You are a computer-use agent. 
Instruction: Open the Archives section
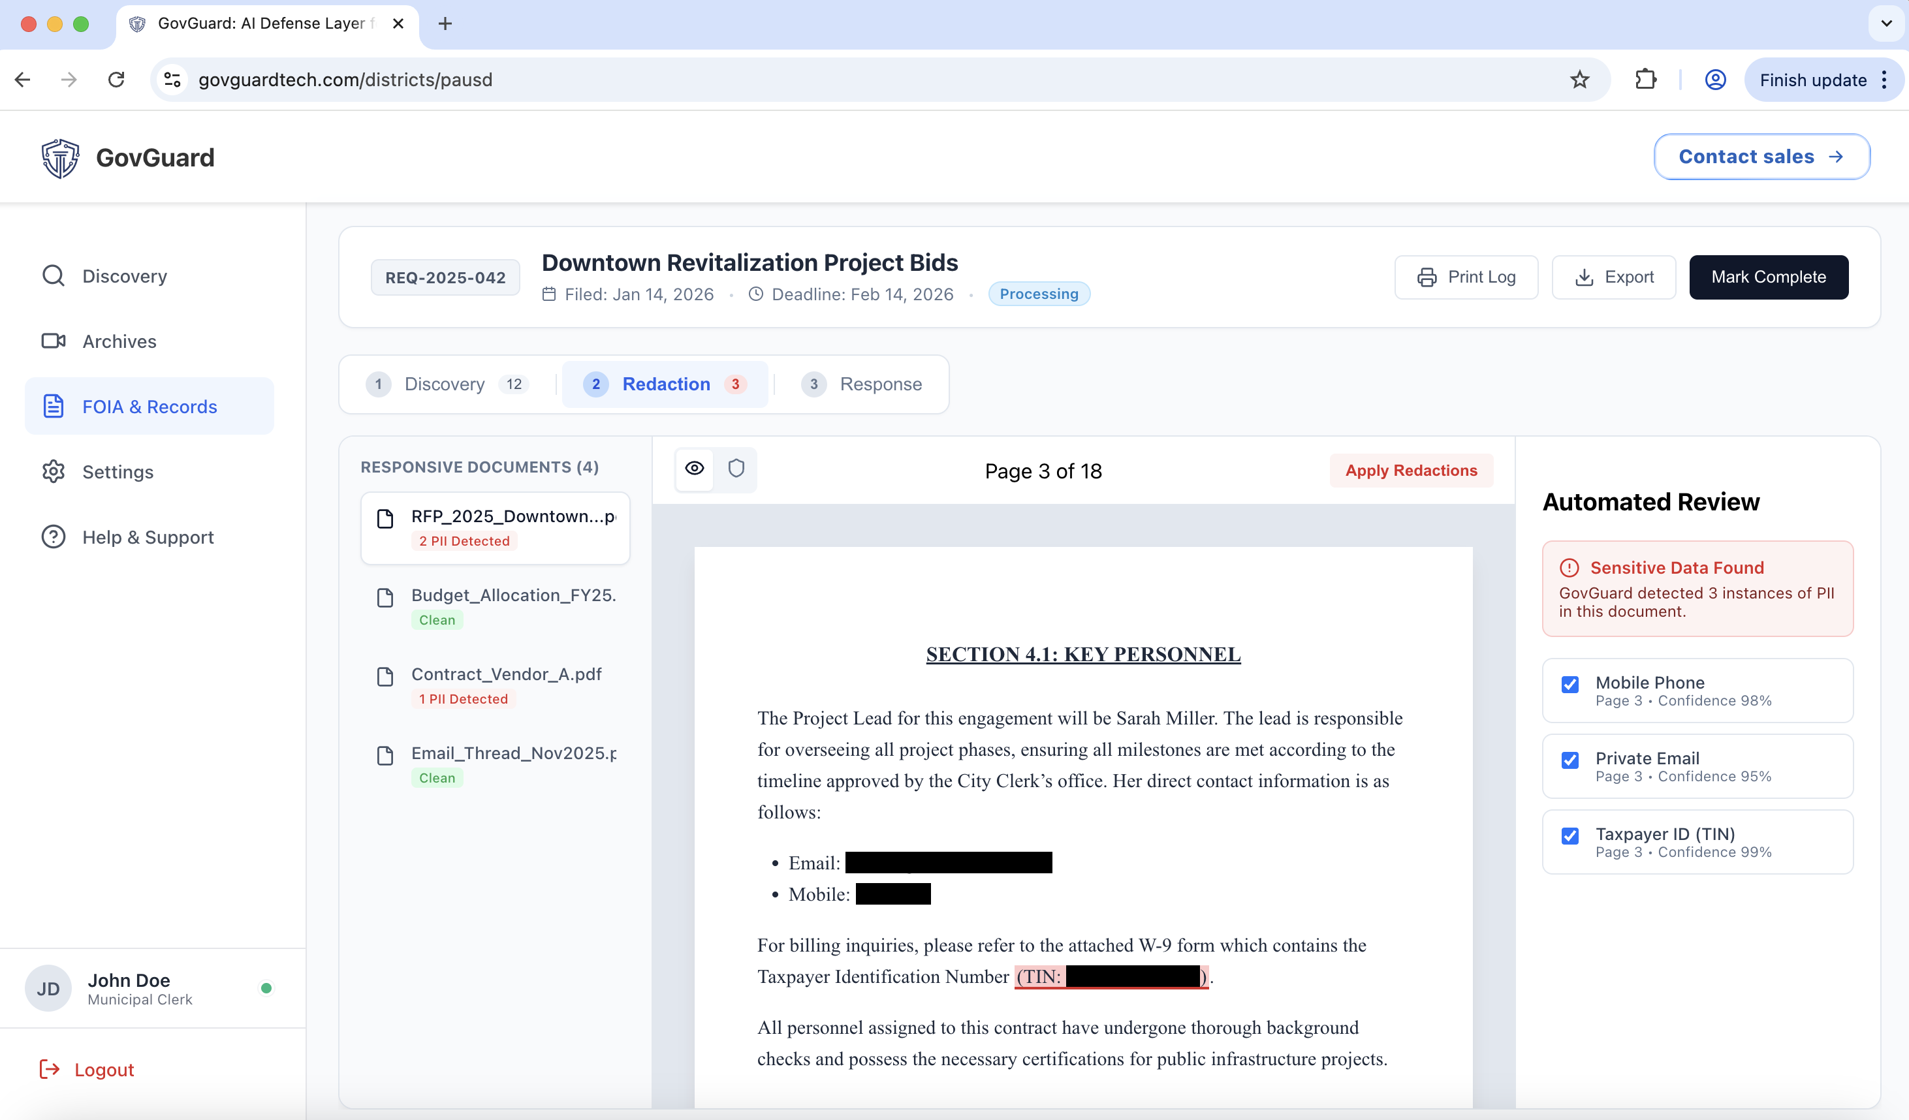point(119,341)
